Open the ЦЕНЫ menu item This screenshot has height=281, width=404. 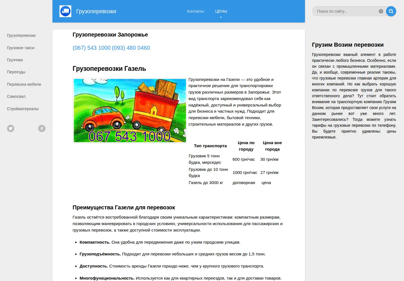(221, 11)
